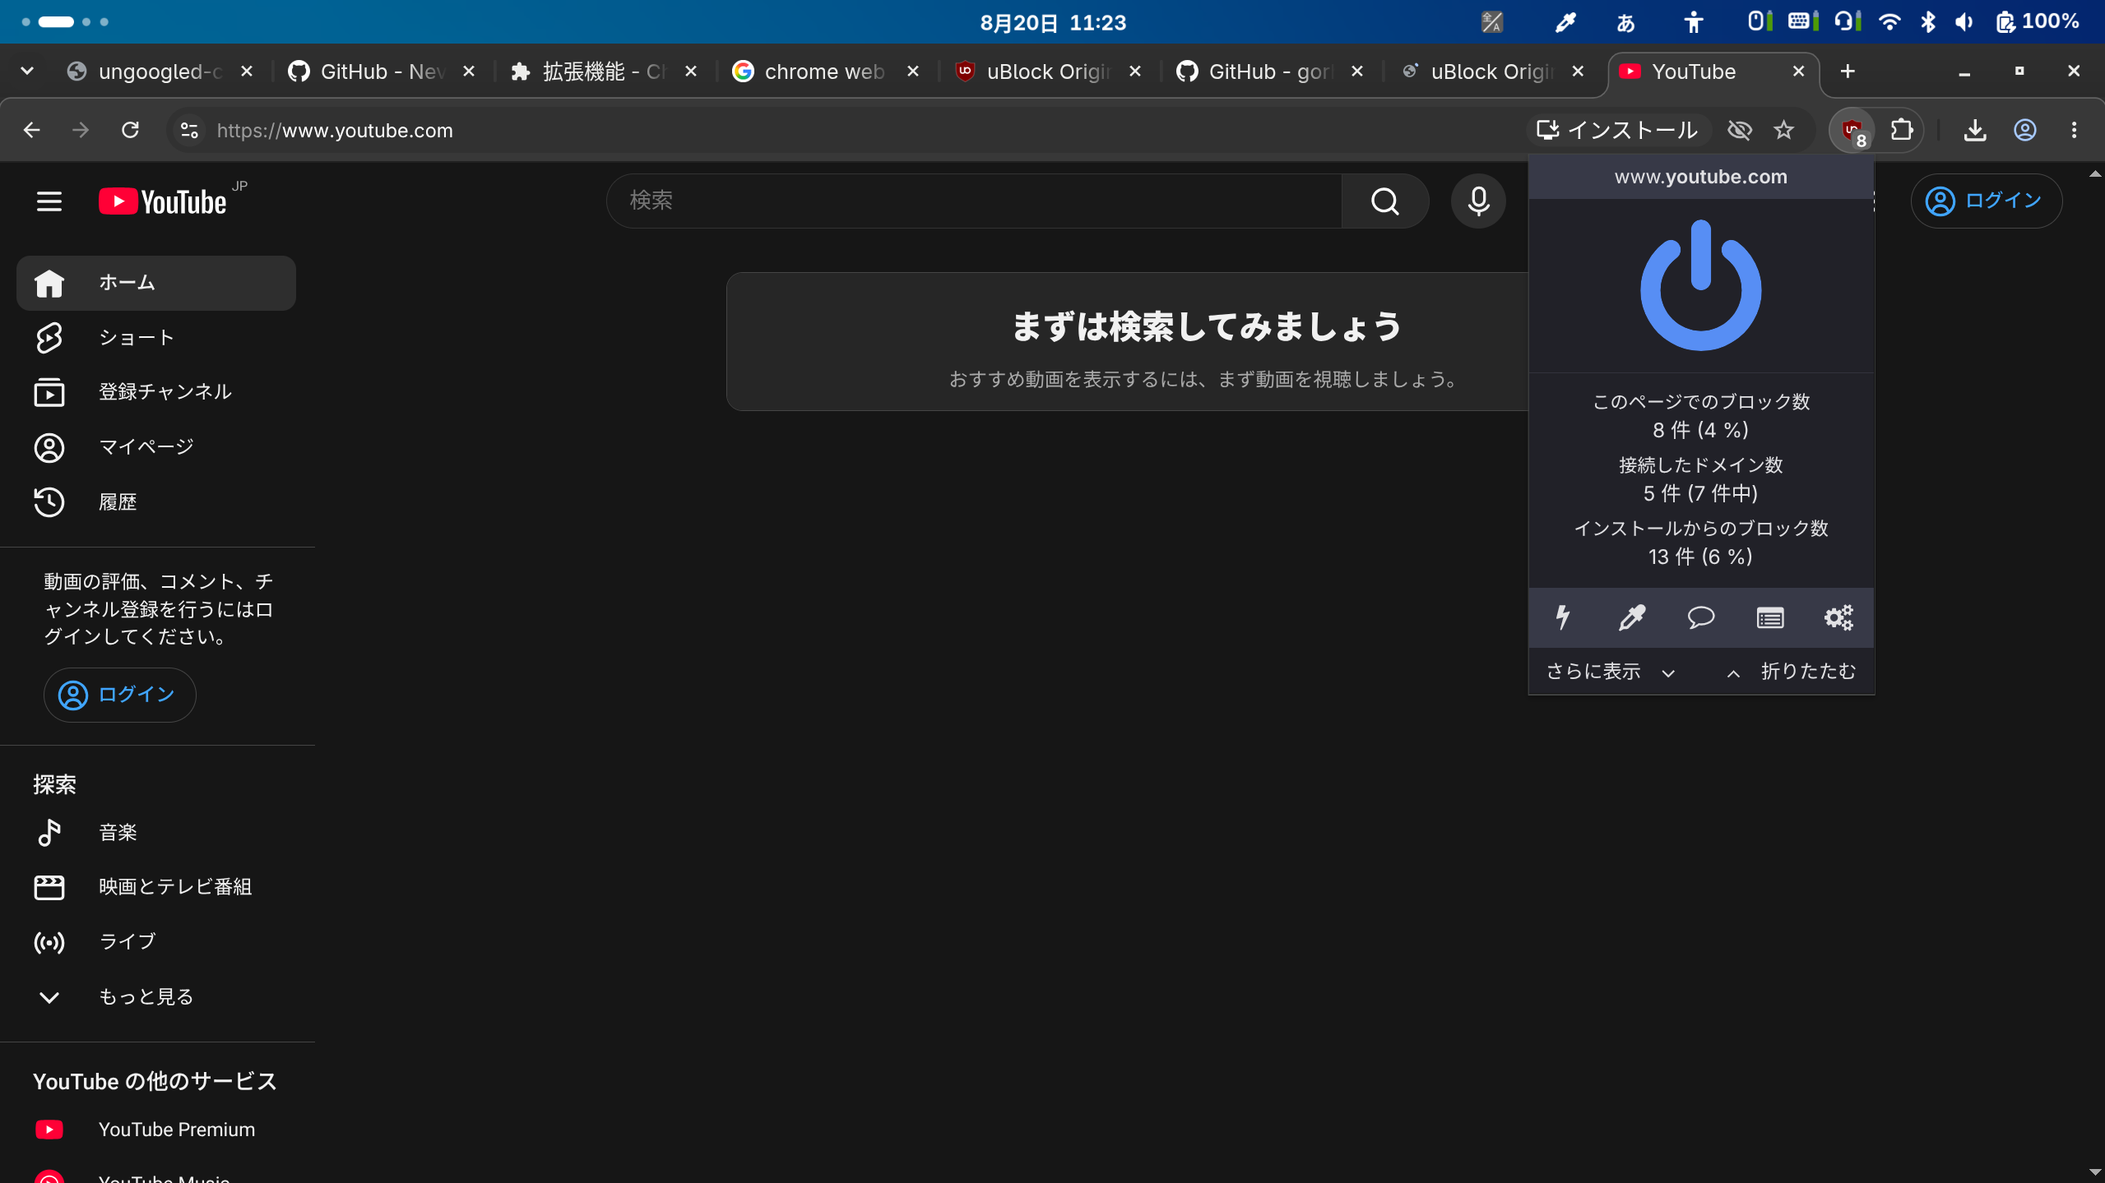Select ホーム in the sidebar
This screenshot has height=1183, width=2105.
(156, 283)
